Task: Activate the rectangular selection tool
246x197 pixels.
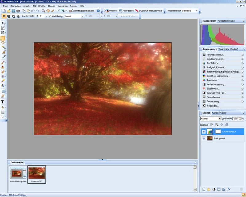Action: coord(3,38)
